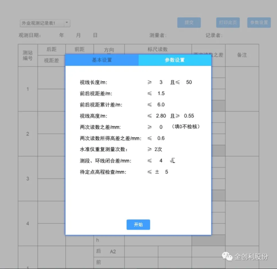This screenshot has height=269, width=277.
Task: Click the 打印此页 button
Action: click(228, 23)
